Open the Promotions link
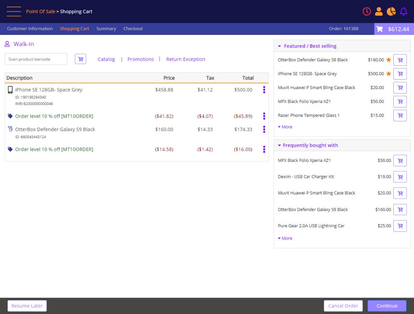Image resolution: width=414 pixels, height=314 pixels. [x=141, y=59]
